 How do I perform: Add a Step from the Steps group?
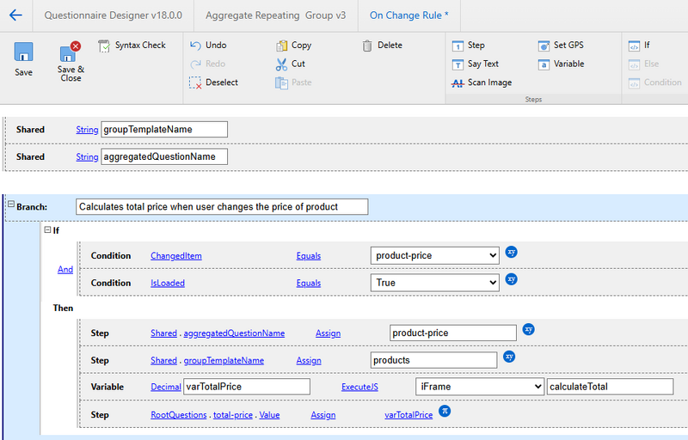pyautogui.click(x=469, y=46)
